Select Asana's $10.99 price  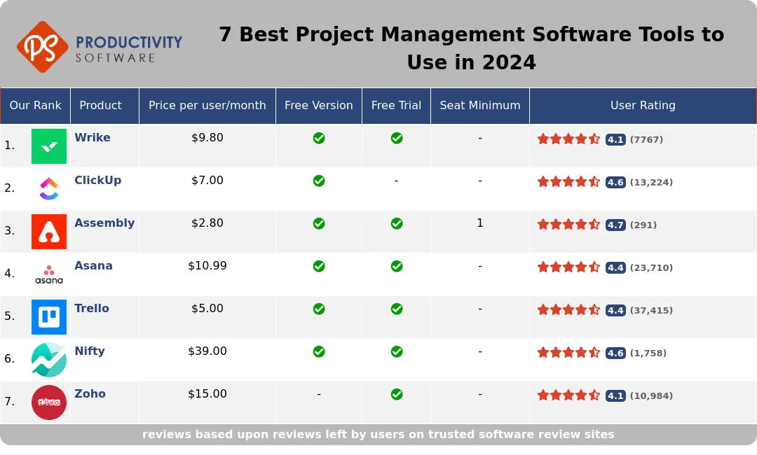pos(207,265)
